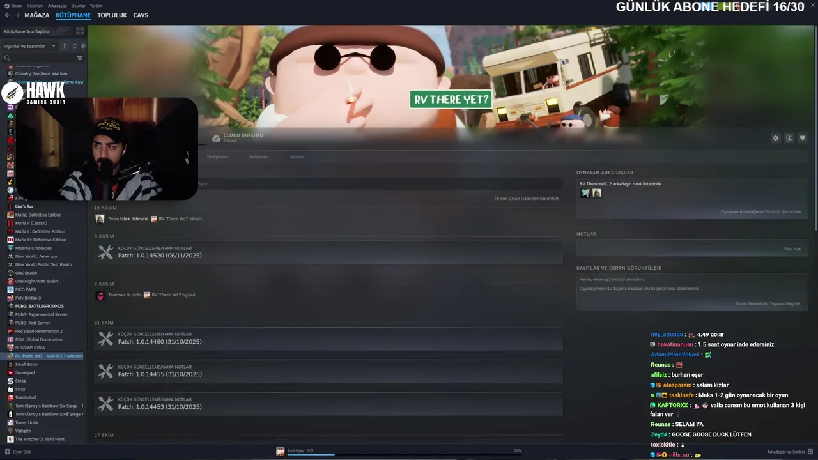Screen dimensions: 818x460
Task: Open game info icon
Action: 789,138
